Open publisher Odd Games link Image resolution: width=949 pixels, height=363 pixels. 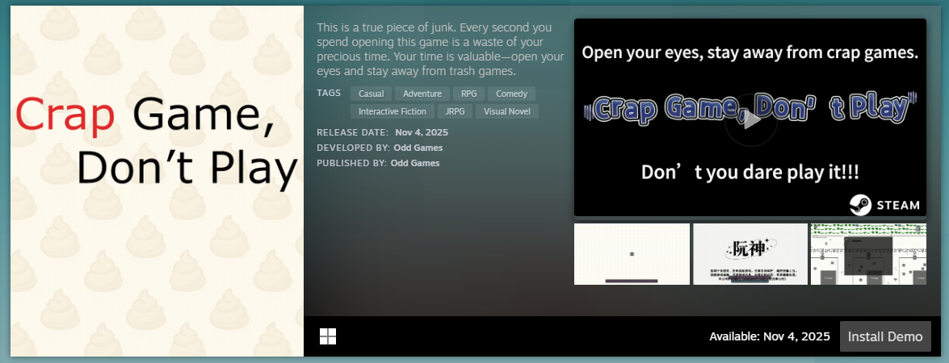415,163
